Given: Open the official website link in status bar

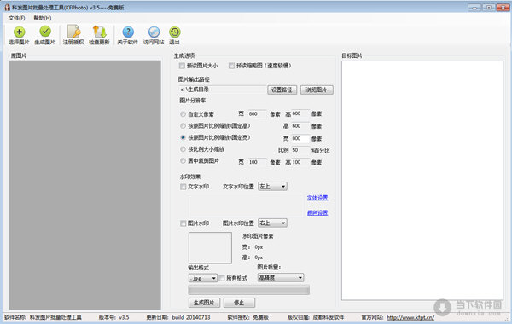Looking at the screenshot, I should pyautogui.click(x=410, y=317).
